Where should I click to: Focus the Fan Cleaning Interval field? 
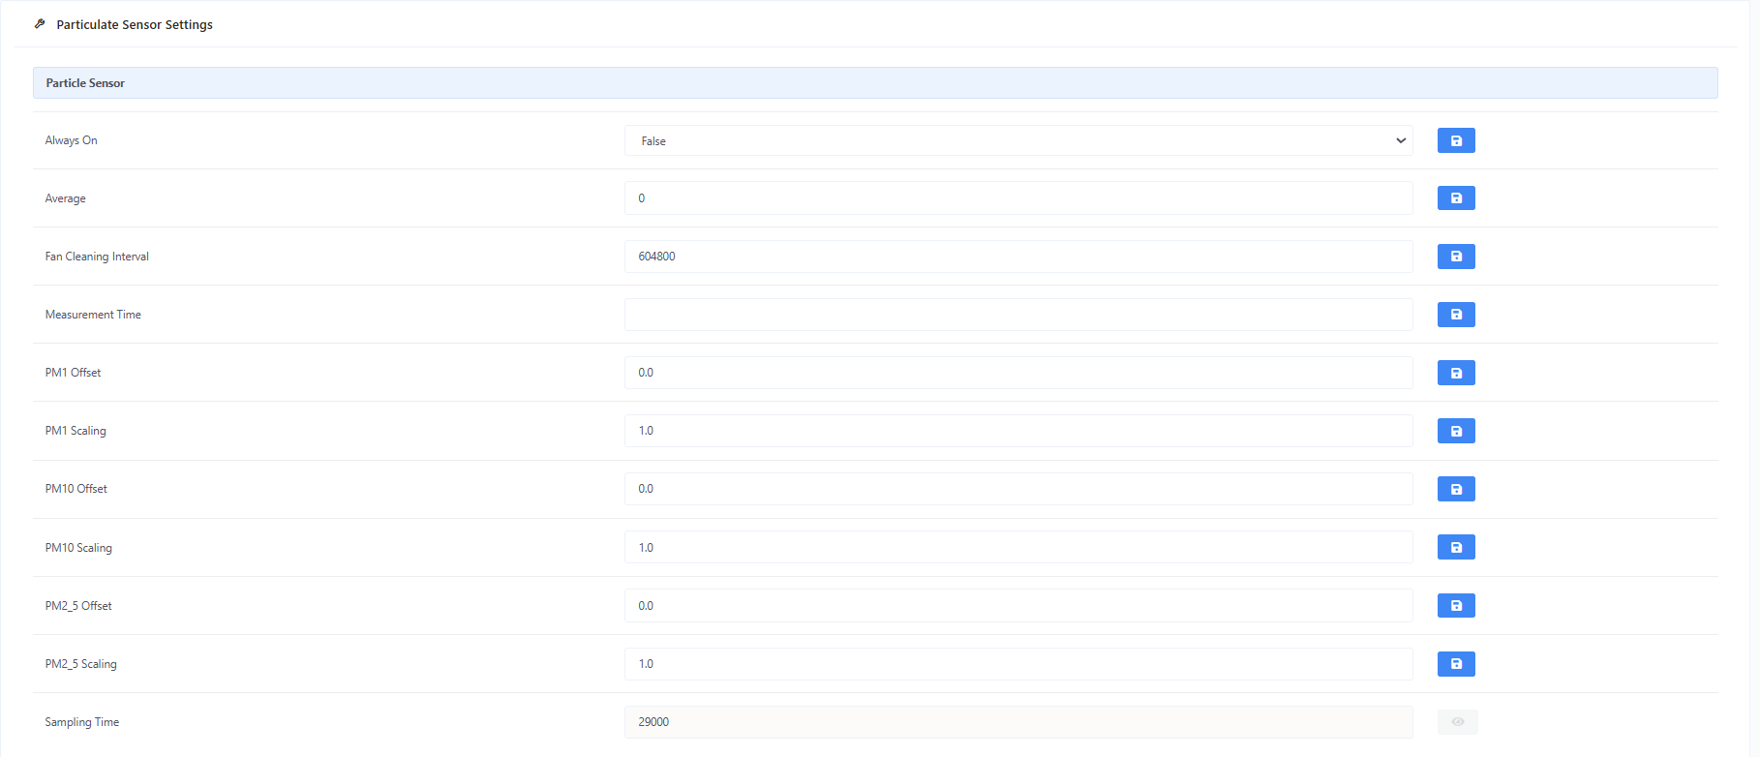tap(1018, 257)
